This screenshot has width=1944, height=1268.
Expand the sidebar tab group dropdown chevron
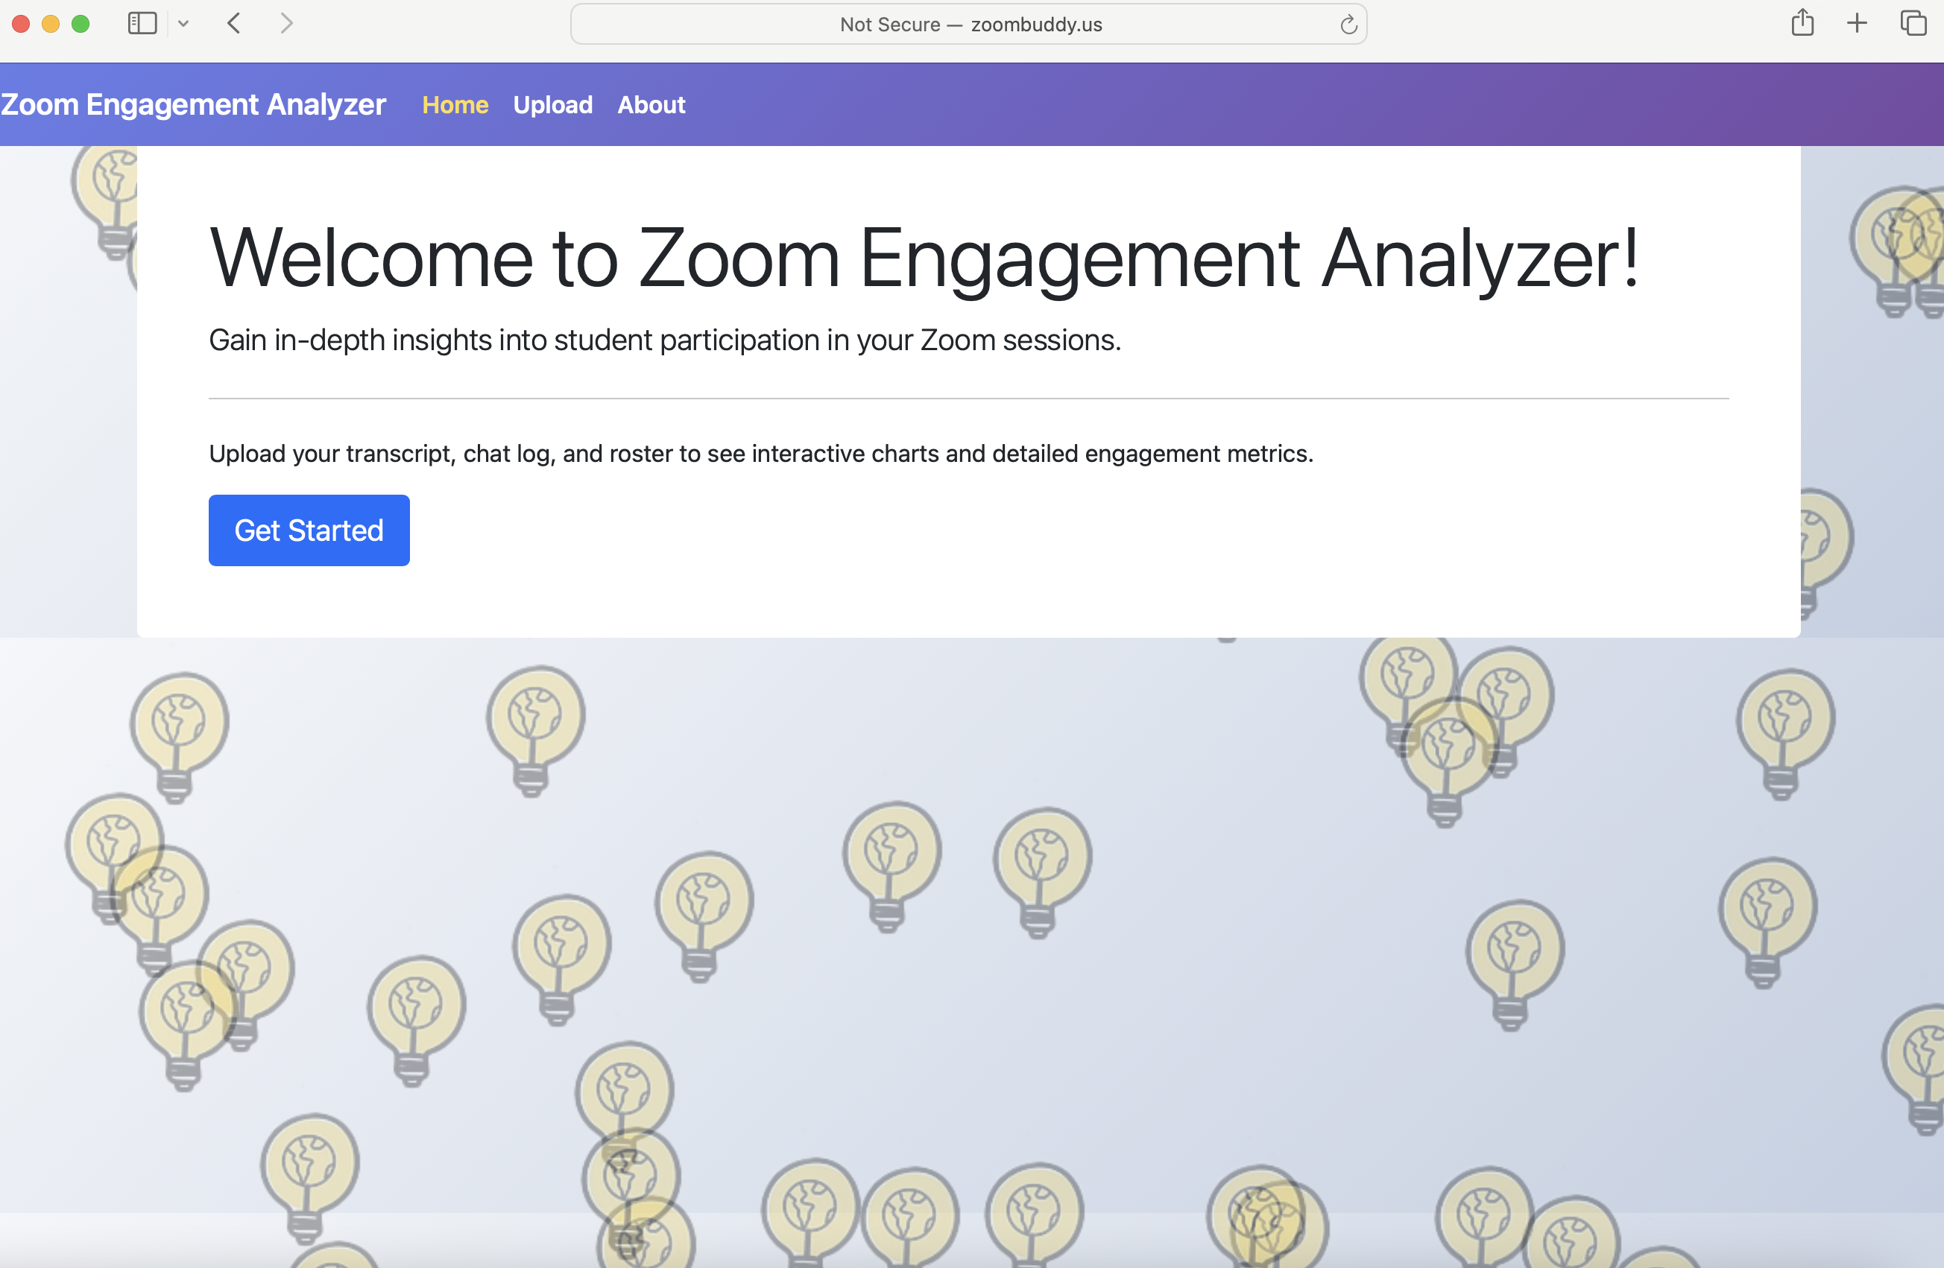pos(184,24)
